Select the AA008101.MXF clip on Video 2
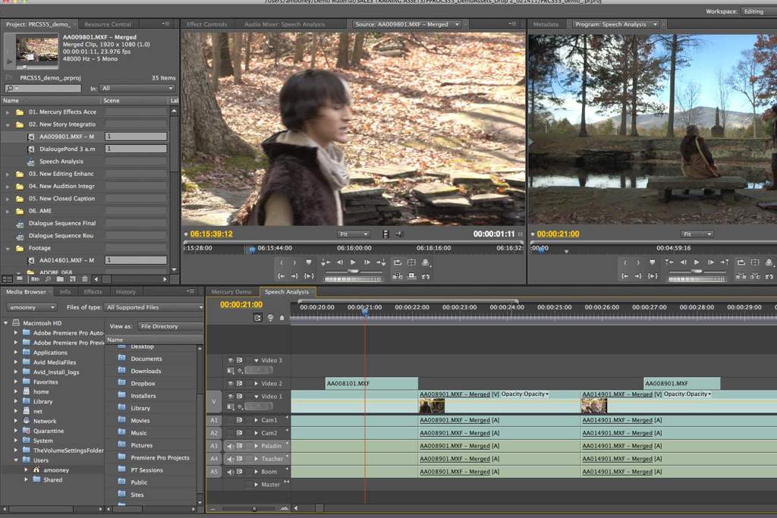Screen dimensions: 777x518 [372, 383]
